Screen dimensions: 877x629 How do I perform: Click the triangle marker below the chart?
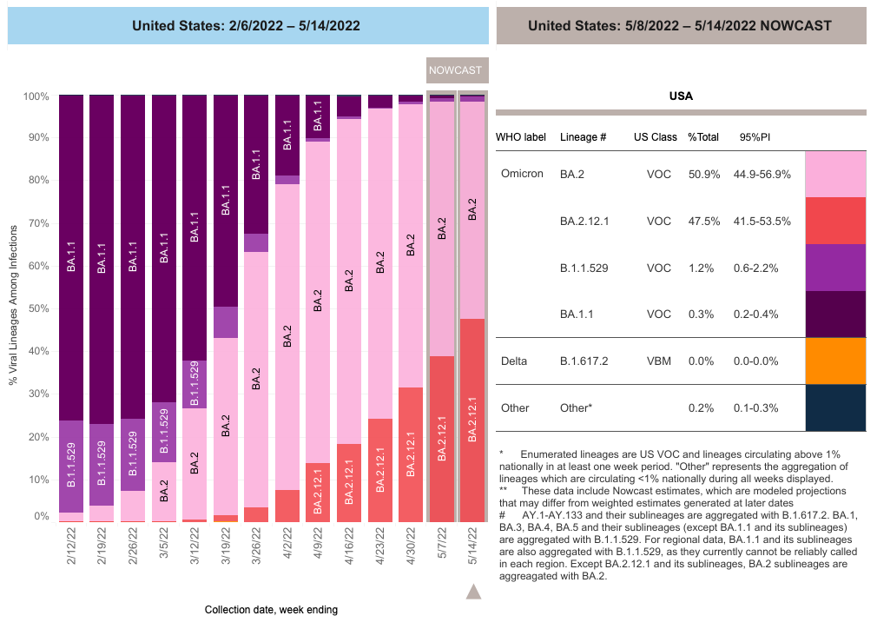tap(473, 593)
